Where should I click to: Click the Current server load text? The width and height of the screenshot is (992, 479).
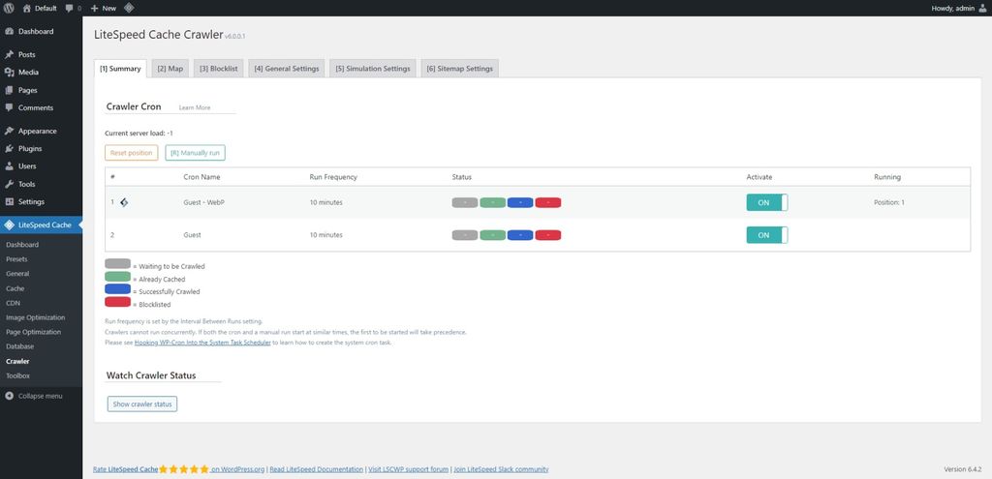(x=139, y=134)
